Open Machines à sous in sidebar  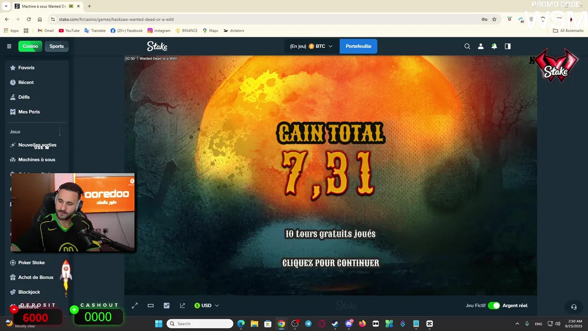click(36, 160)
